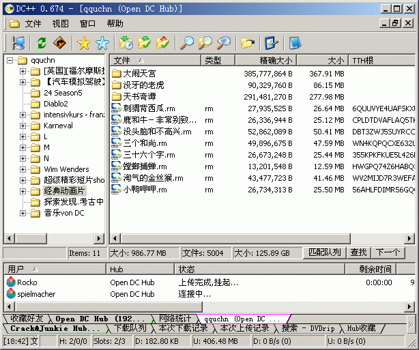Click the menu bar folder icon
The width and height of the screenshot is (419, 350).
pyautogui.click(x=14, y=23)
